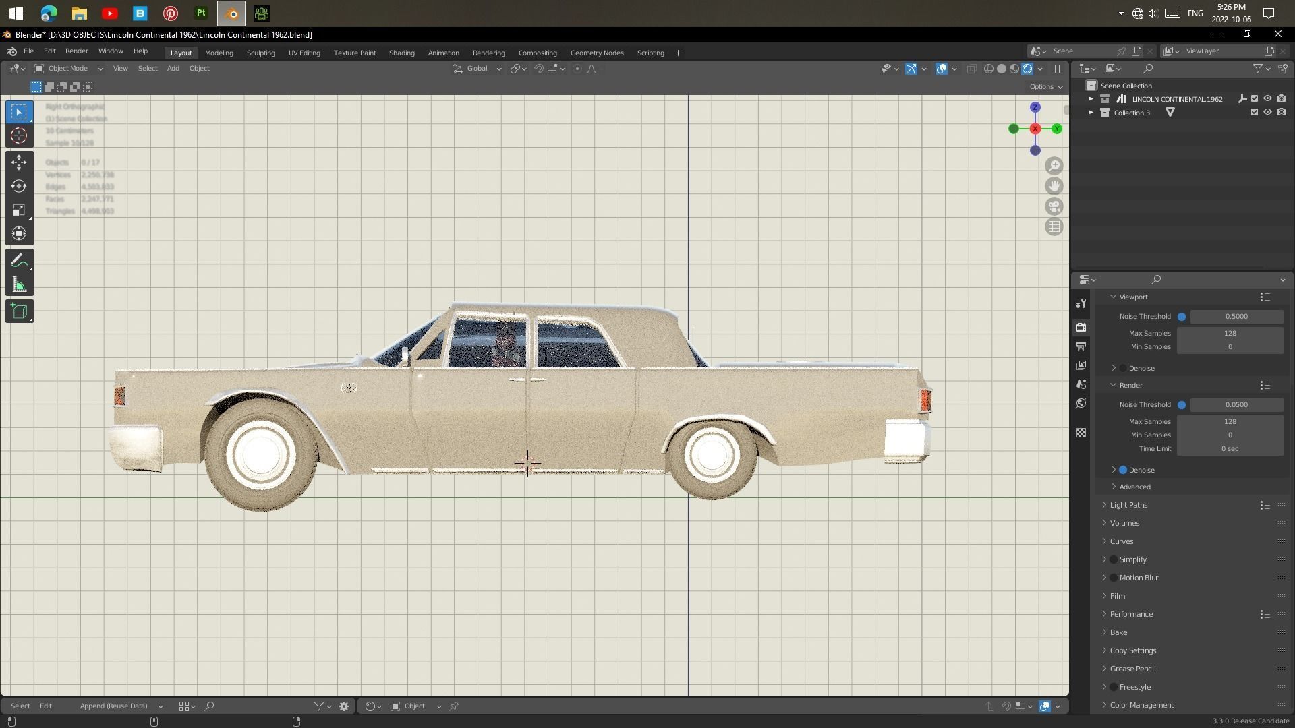Switch perspective/orthographic with grid gizmo
Screen dimensions: 1295x728
(1054, 226)
